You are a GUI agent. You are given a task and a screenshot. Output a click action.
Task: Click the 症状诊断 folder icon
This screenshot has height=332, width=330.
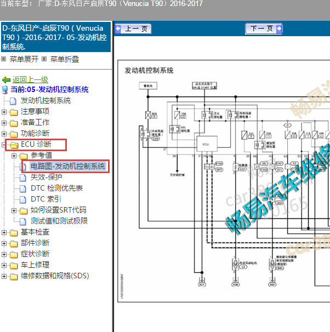click(14, 255)
